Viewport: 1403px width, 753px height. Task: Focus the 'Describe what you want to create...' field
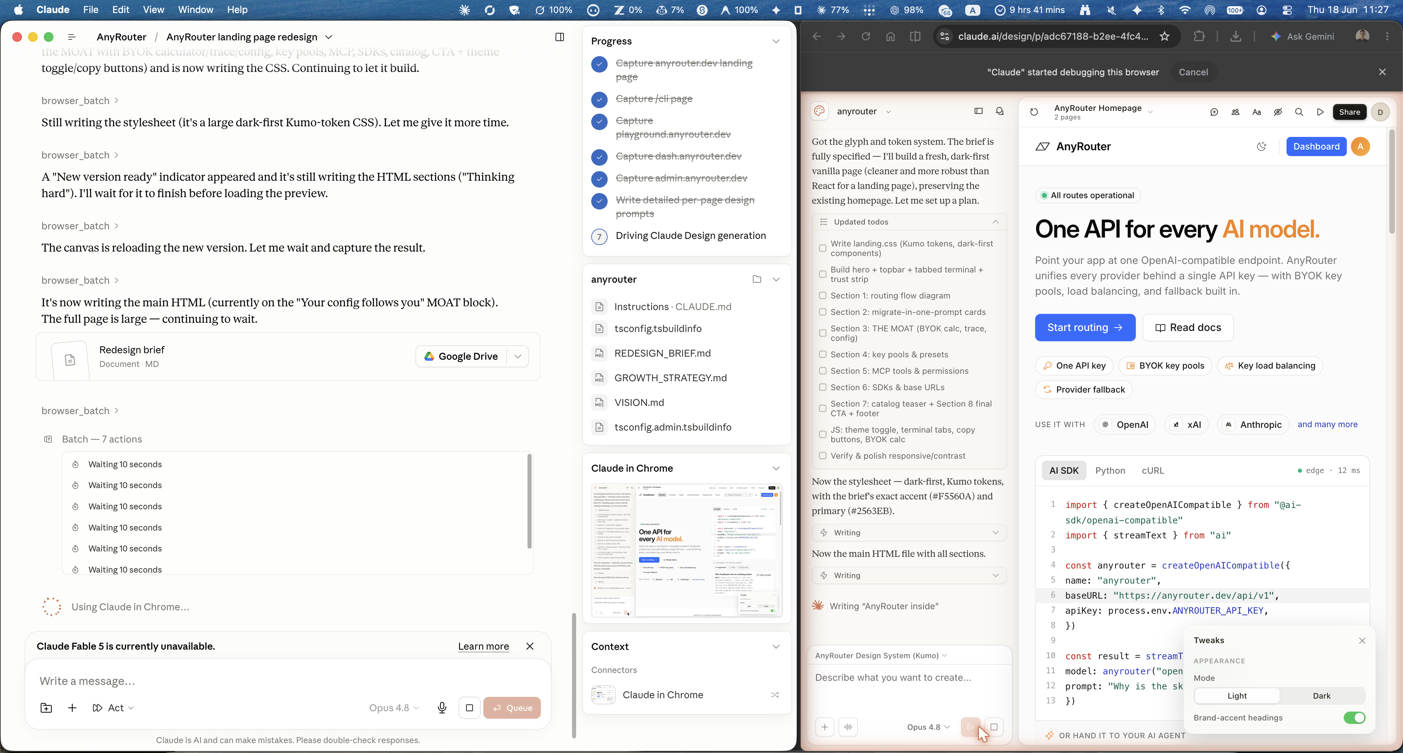pyautogui.click(x=908, y=678)
